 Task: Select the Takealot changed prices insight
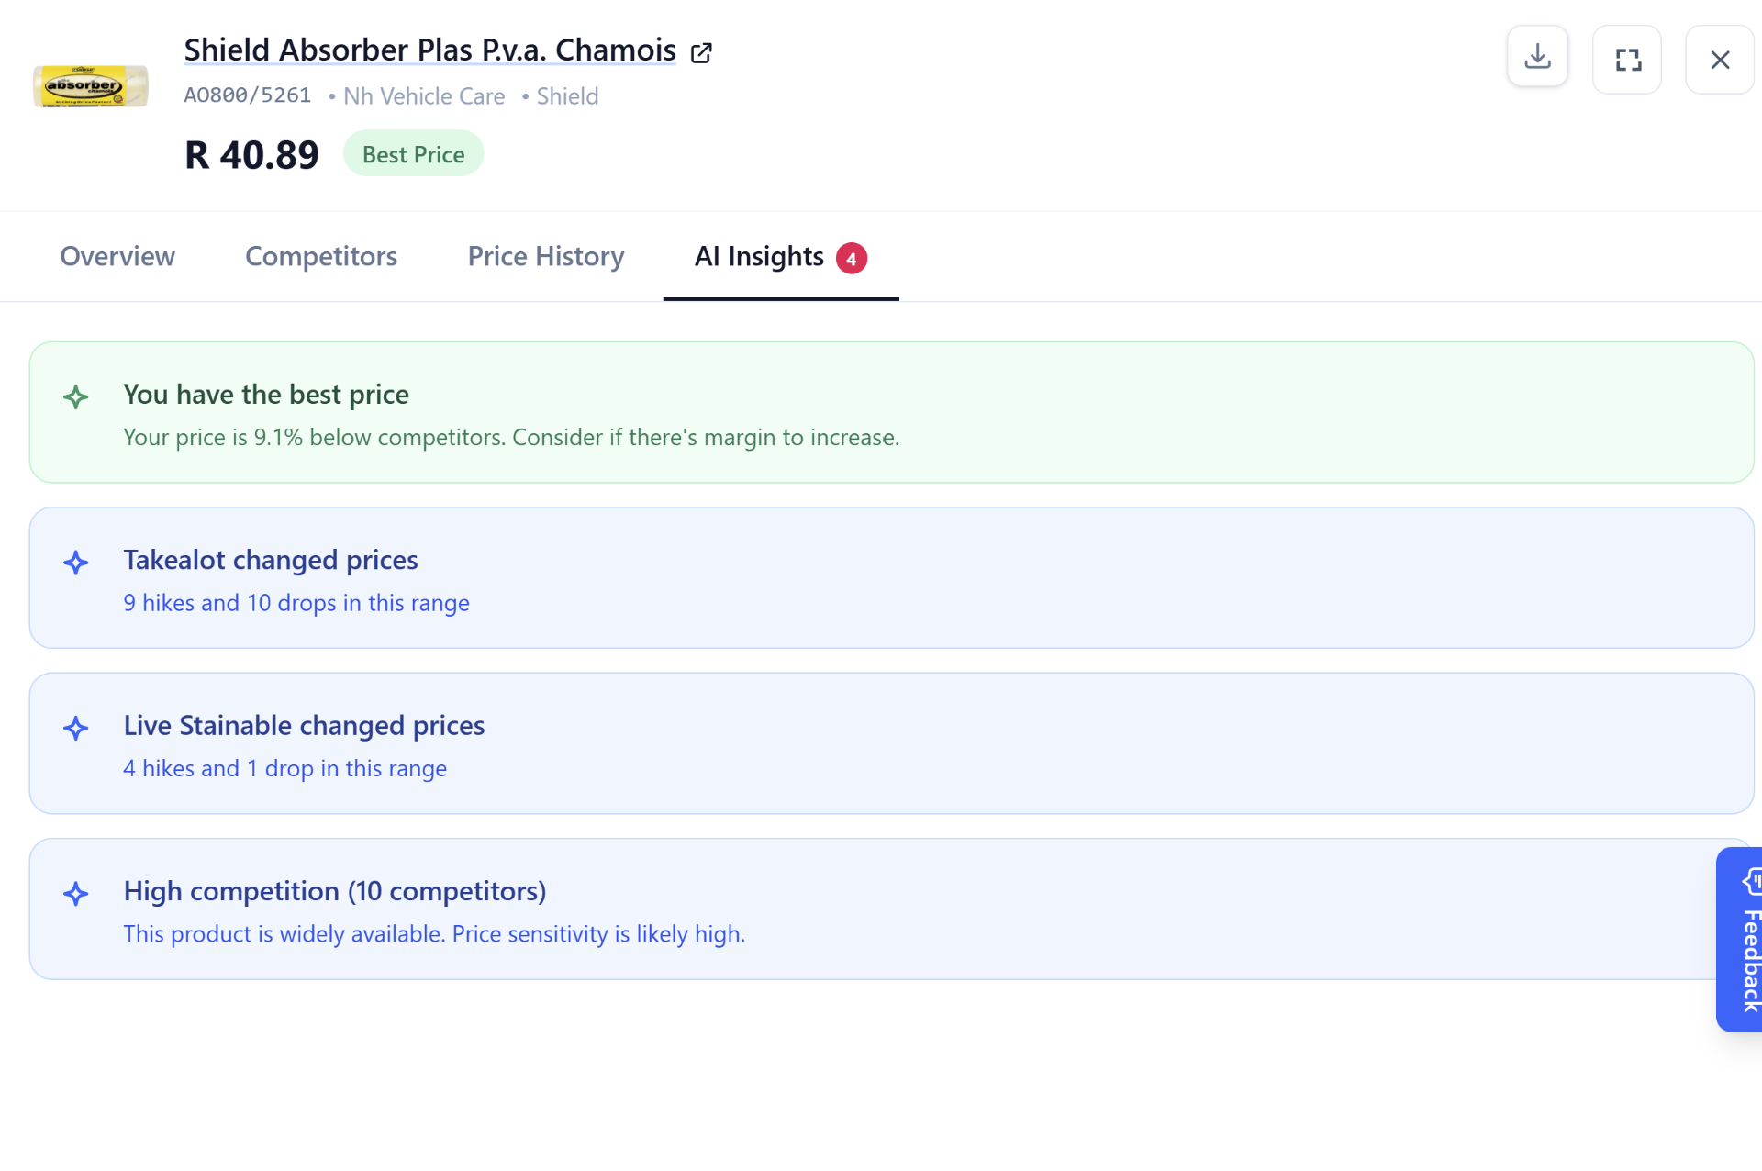[x=892, y=578]
